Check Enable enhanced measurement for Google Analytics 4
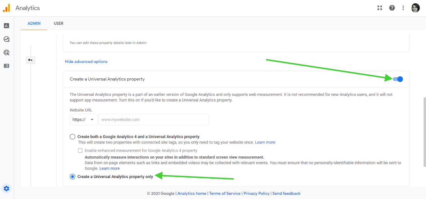426x199 pixels. pos(80,151)
